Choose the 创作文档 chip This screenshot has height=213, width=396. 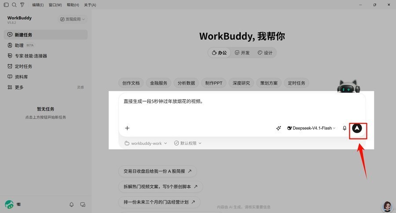[131, 83]
